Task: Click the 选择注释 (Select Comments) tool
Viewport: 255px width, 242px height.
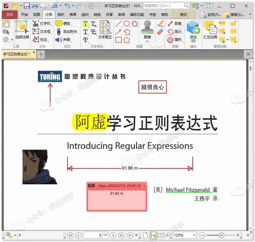Action: coord(22,30)
